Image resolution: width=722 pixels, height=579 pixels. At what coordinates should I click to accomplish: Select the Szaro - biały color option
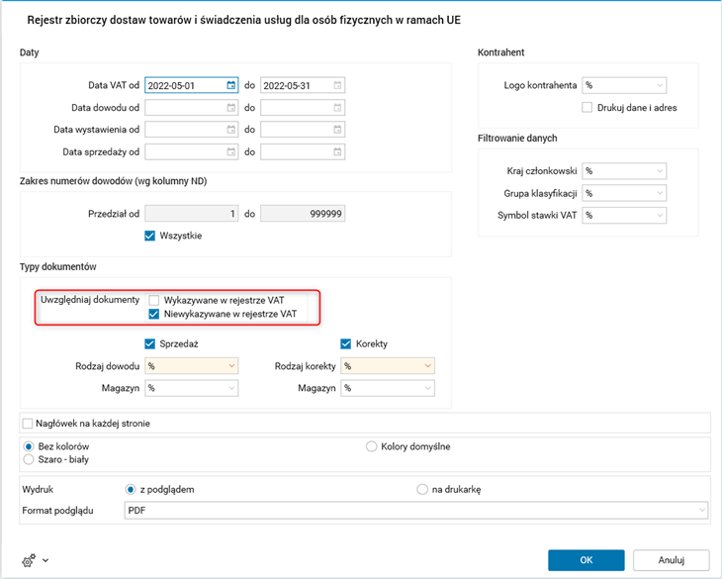29,461
